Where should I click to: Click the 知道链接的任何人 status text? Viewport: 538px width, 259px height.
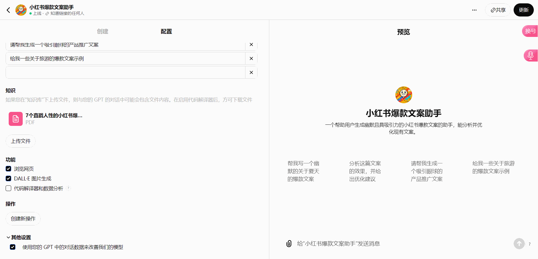[67, 13]
